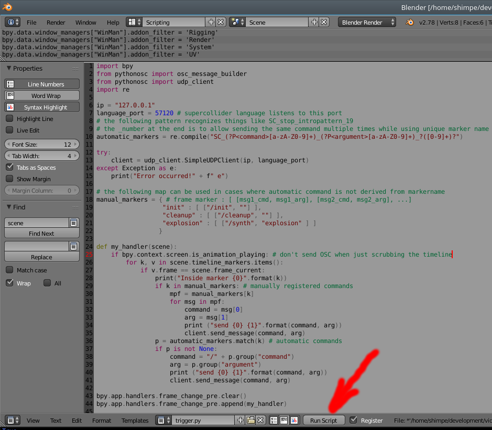Viewport: 492px width, 430px height.
Task: Unlink trigger.py with the X icon
Action: [260, 420]
